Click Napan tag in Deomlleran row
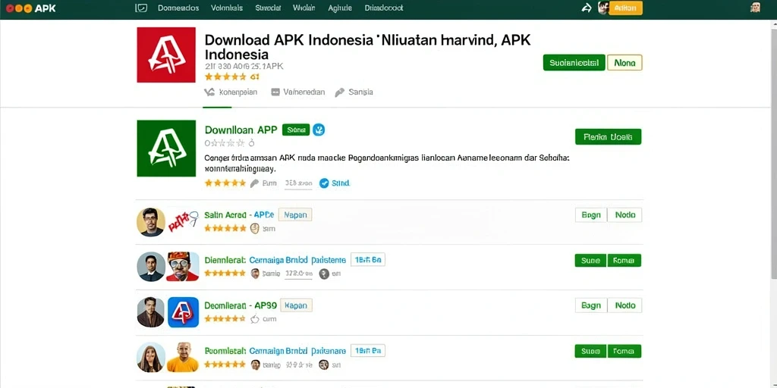Screen dimensions: 777x388 (x=297, y=305)
